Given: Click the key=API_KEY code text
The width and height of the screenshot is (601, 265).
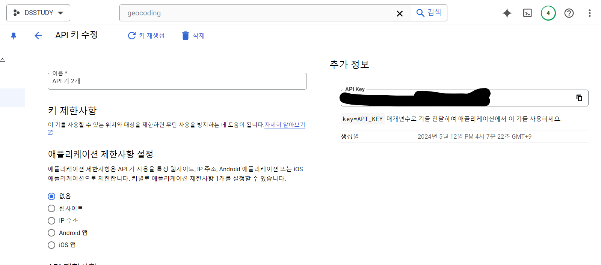Looking at the screenshot, I should (362, 119).
